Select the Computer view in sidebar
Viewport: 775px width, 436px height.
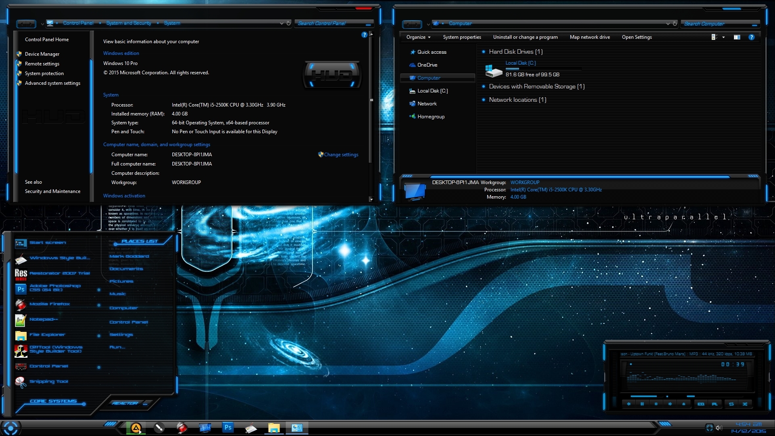pyautogui.click(x=429, y=78)
